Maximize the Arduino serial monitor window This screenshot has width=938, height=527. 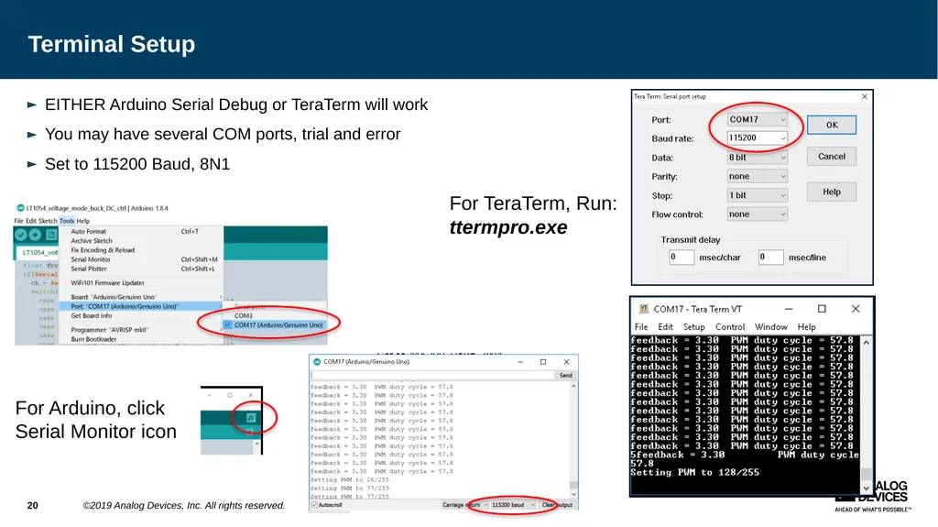pos(543,362)
